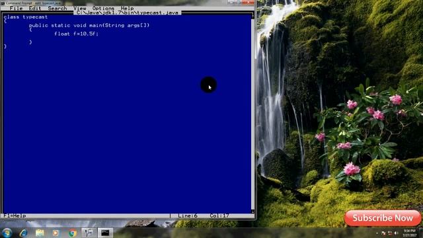The width and height of the screenshot is (423, 238).
Task: Launch Internet Explorer from taskbar
Action: pos(23,233)
